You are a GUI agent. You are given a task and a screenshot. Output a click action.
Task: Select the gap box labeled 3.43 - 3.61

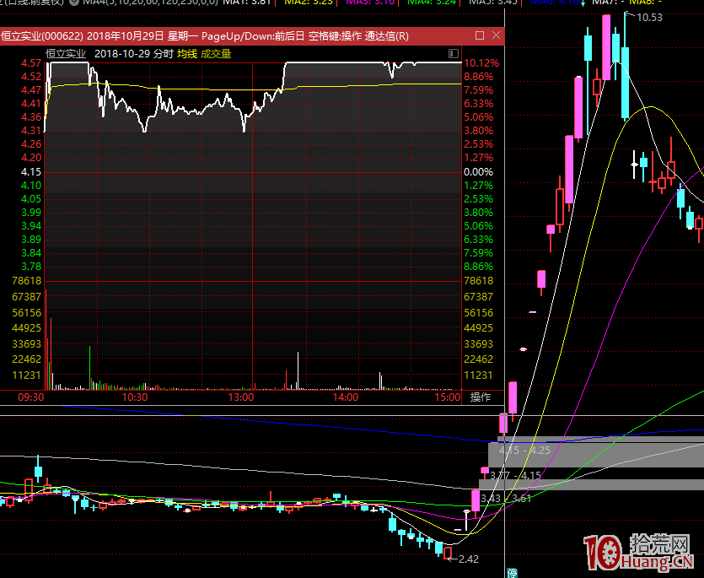click(x=506, y=498)
